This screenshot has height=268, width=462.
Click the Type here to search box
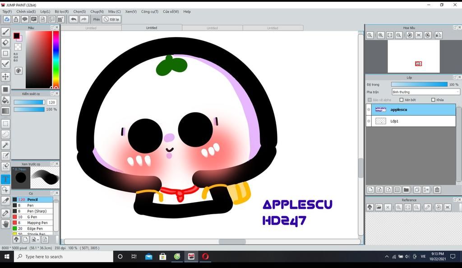pos(63,257)
